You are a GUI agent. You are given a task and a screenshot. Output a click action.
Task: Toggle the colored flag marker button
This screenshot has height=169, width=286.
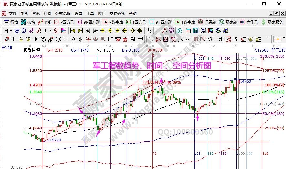coord(64,31)
